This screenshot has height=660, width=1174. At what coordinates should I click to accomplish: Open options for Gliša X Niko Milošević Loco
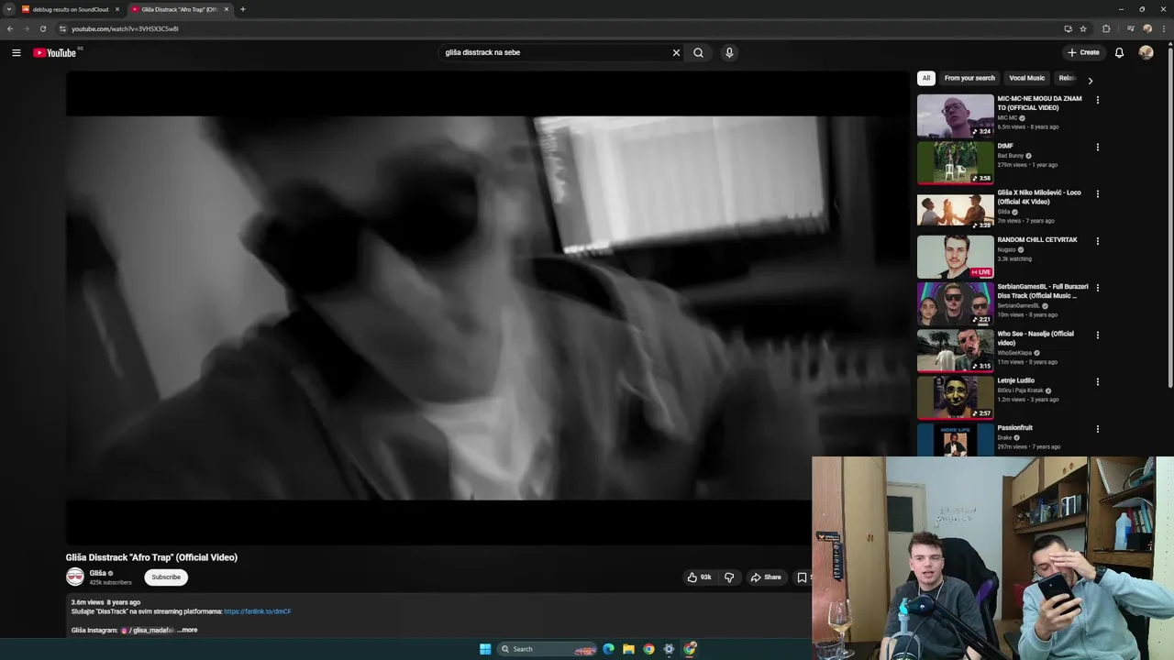pos(1097,194)
